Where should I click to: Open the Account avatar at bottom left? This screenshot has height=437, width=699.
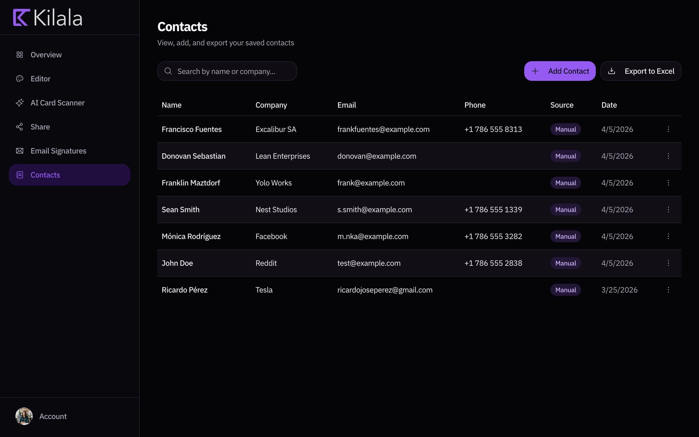pyautogui.click(x=24, y=416)
